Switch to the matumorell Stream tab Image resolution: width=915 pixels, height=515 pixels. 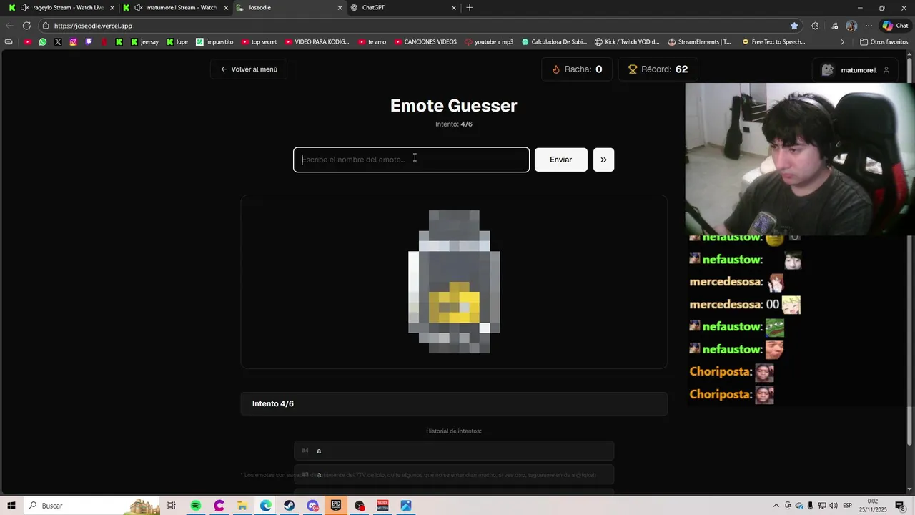175,8
